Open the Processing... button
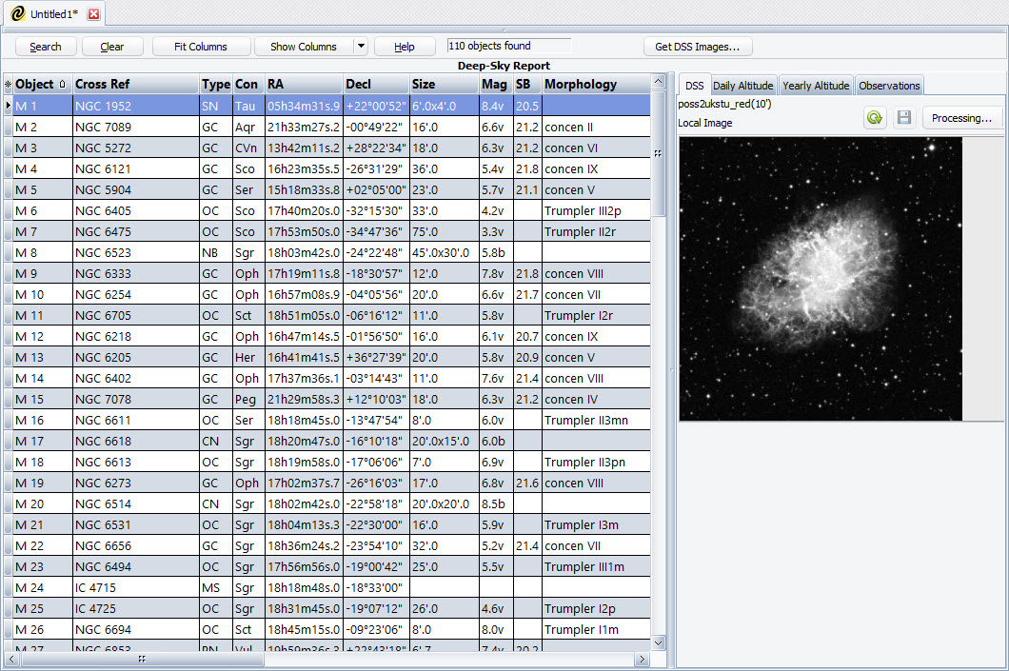The image size is (1009, 671). (x=961, y=118)
